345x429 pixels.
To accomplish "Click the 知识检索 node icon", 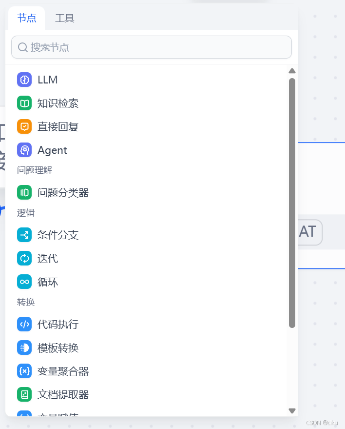I will tap(24, 103).
